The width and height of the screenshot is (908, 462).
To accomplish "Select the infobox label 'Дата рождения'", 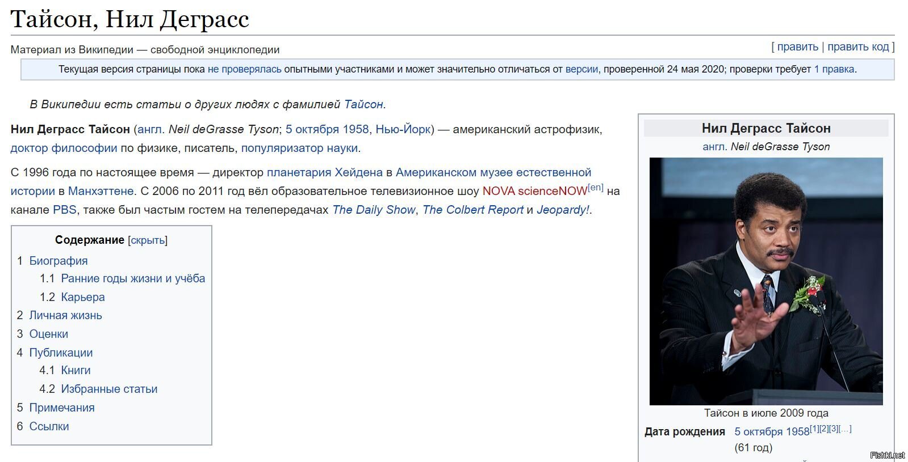I will (685, 432).
